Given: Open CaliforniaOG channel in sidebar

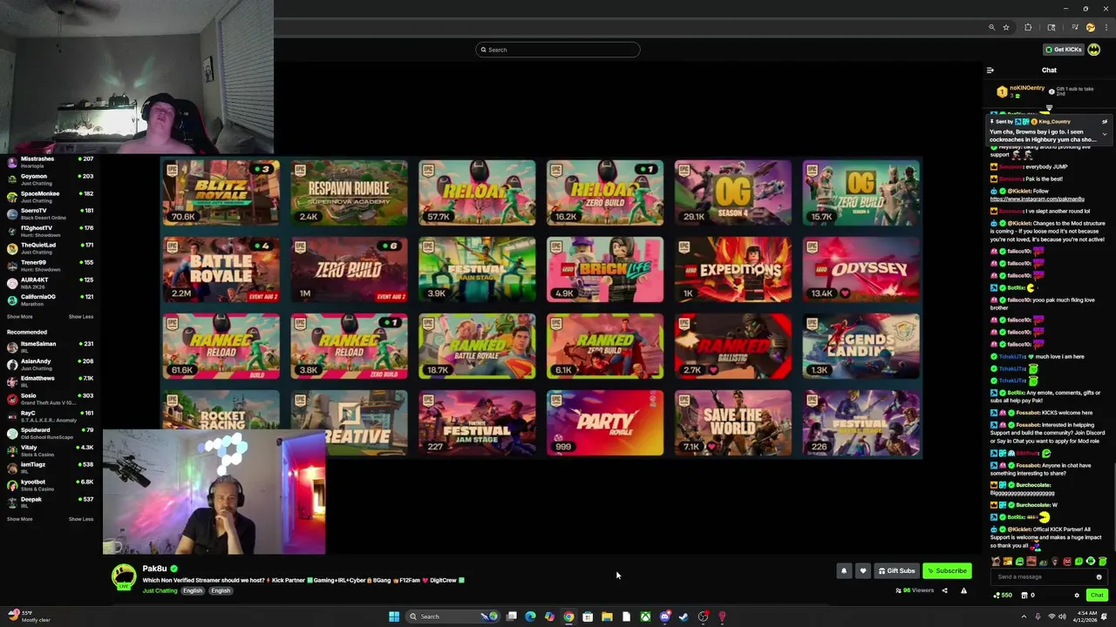Looking at the screenshot, I should point(50,300).
